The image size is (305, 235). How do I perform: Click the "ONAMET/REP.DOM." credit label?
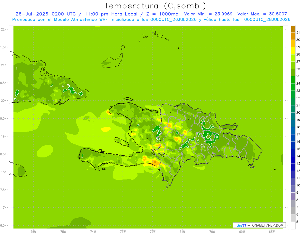pos(268,225)
